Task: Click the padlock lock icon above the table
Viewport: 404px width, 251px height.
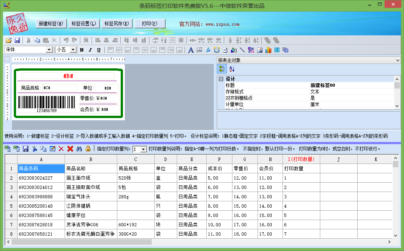Action: [88, 149]
